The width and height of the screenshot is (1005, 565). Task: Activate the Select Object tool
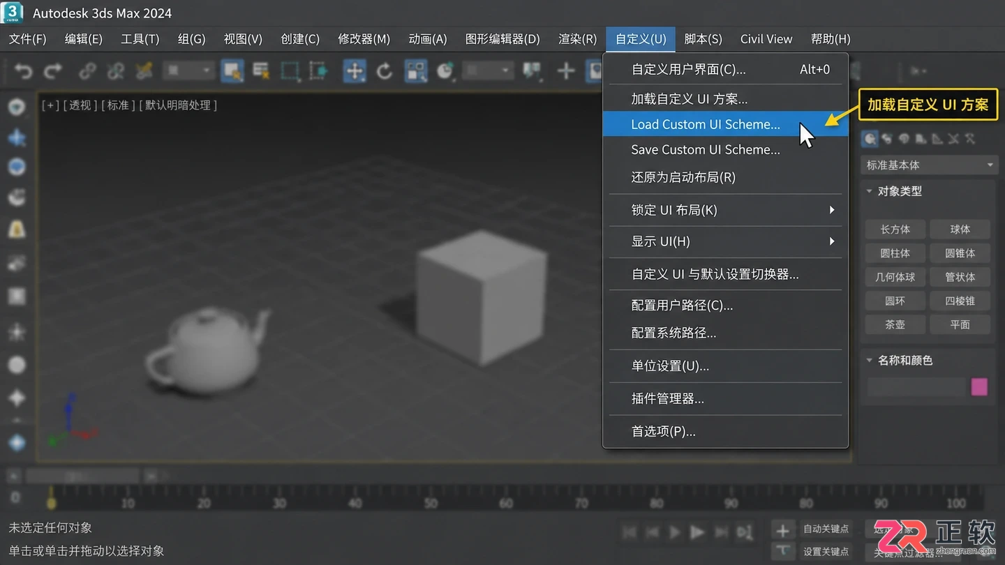232,71
